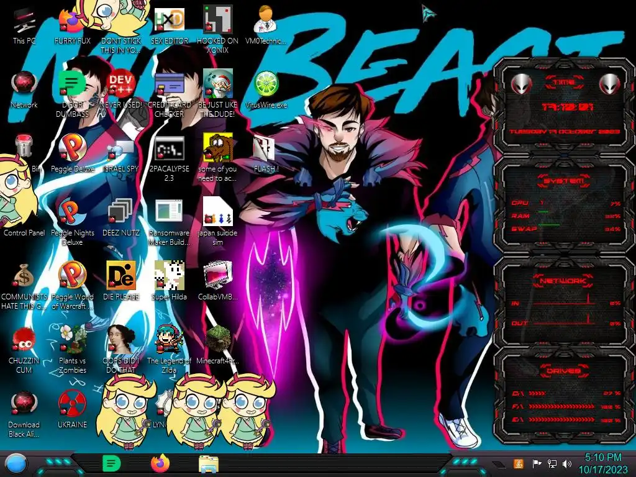The image size is (636, 477).
Task: Open the Network desktop icon
Action: (24, 90)
